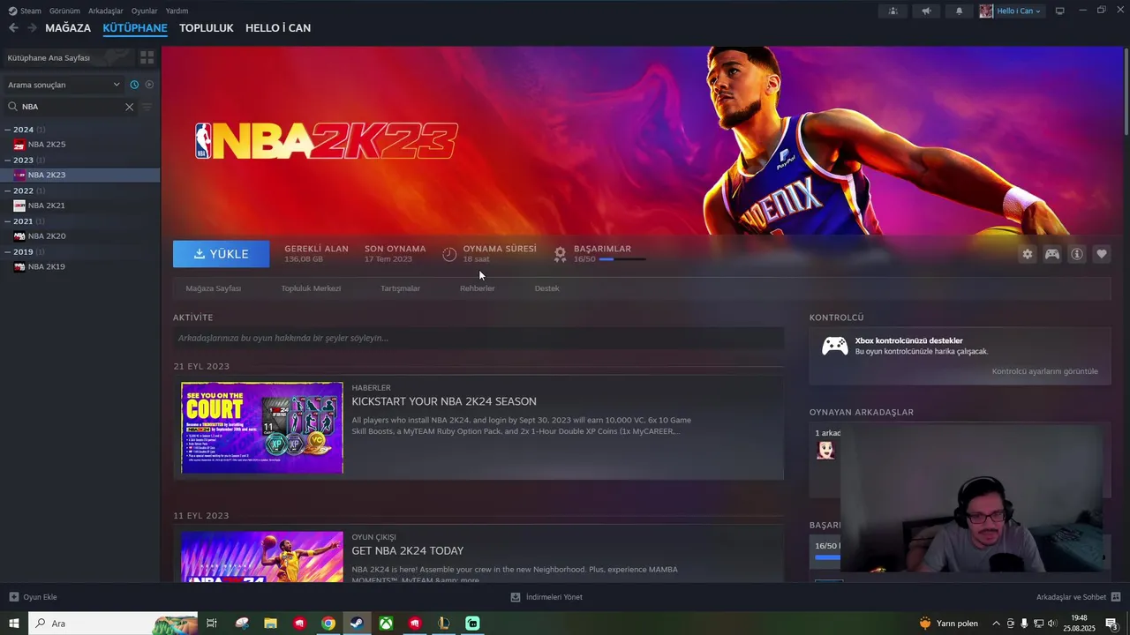Switch library to grid view icon
This screenshot has height=635, width=1130.
(147, 57)
